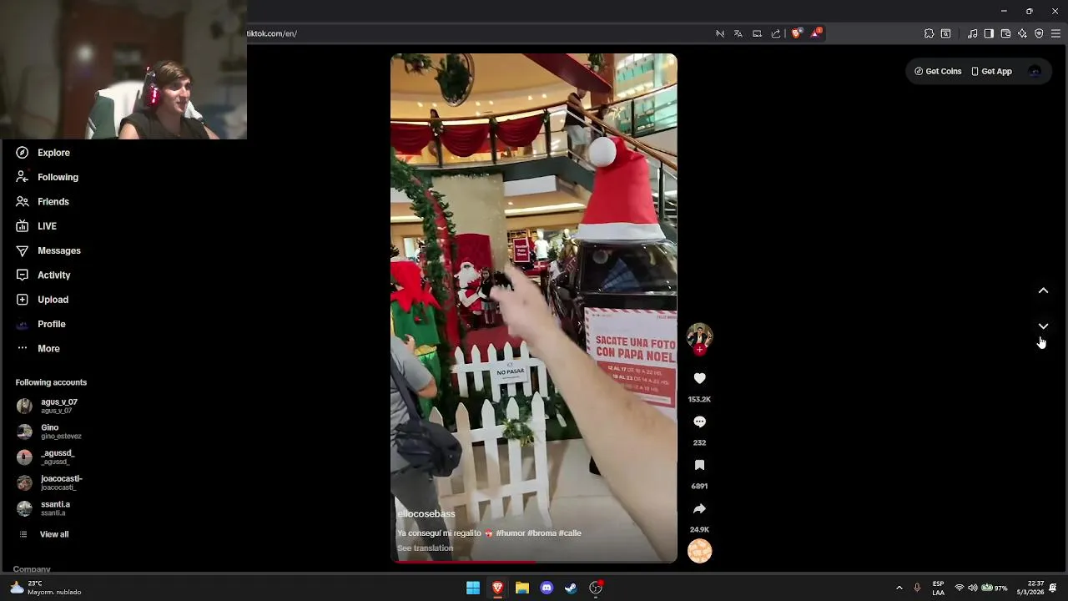Open the browser extensions puzzle icon
Viewport: 1068px width, 601px height.
pyautogui.click(x=929, y=33)
